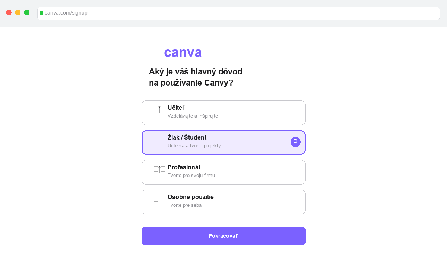447x279 pixels.
Task: Select the Žiak / Študent option
Action: coord(223,142)
